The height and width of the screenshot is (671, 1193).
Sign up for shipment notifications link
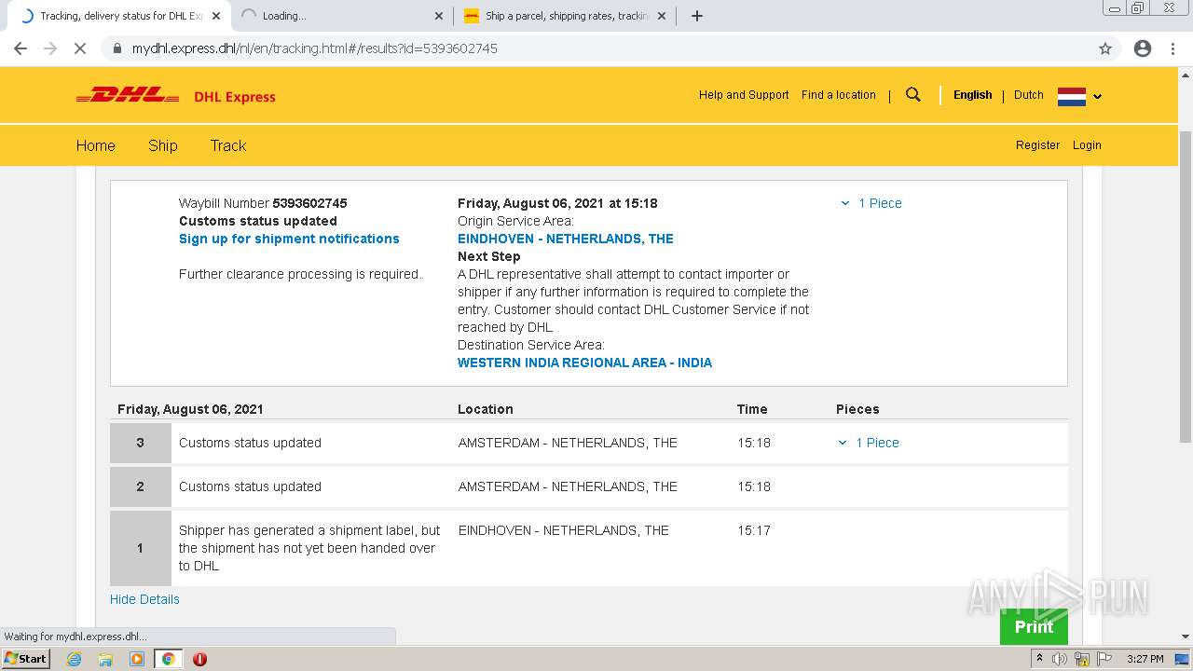point(289,239)
